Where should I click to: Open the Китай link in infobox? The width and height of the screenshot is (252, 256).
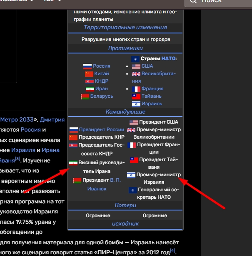102,74
